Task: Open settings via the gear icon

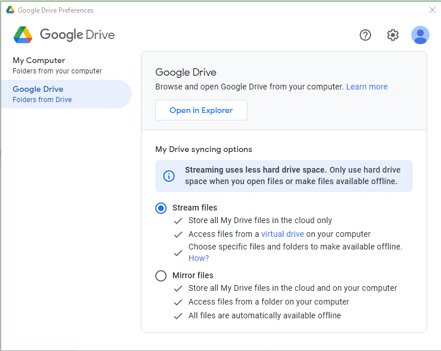Action: coord(393,35)
